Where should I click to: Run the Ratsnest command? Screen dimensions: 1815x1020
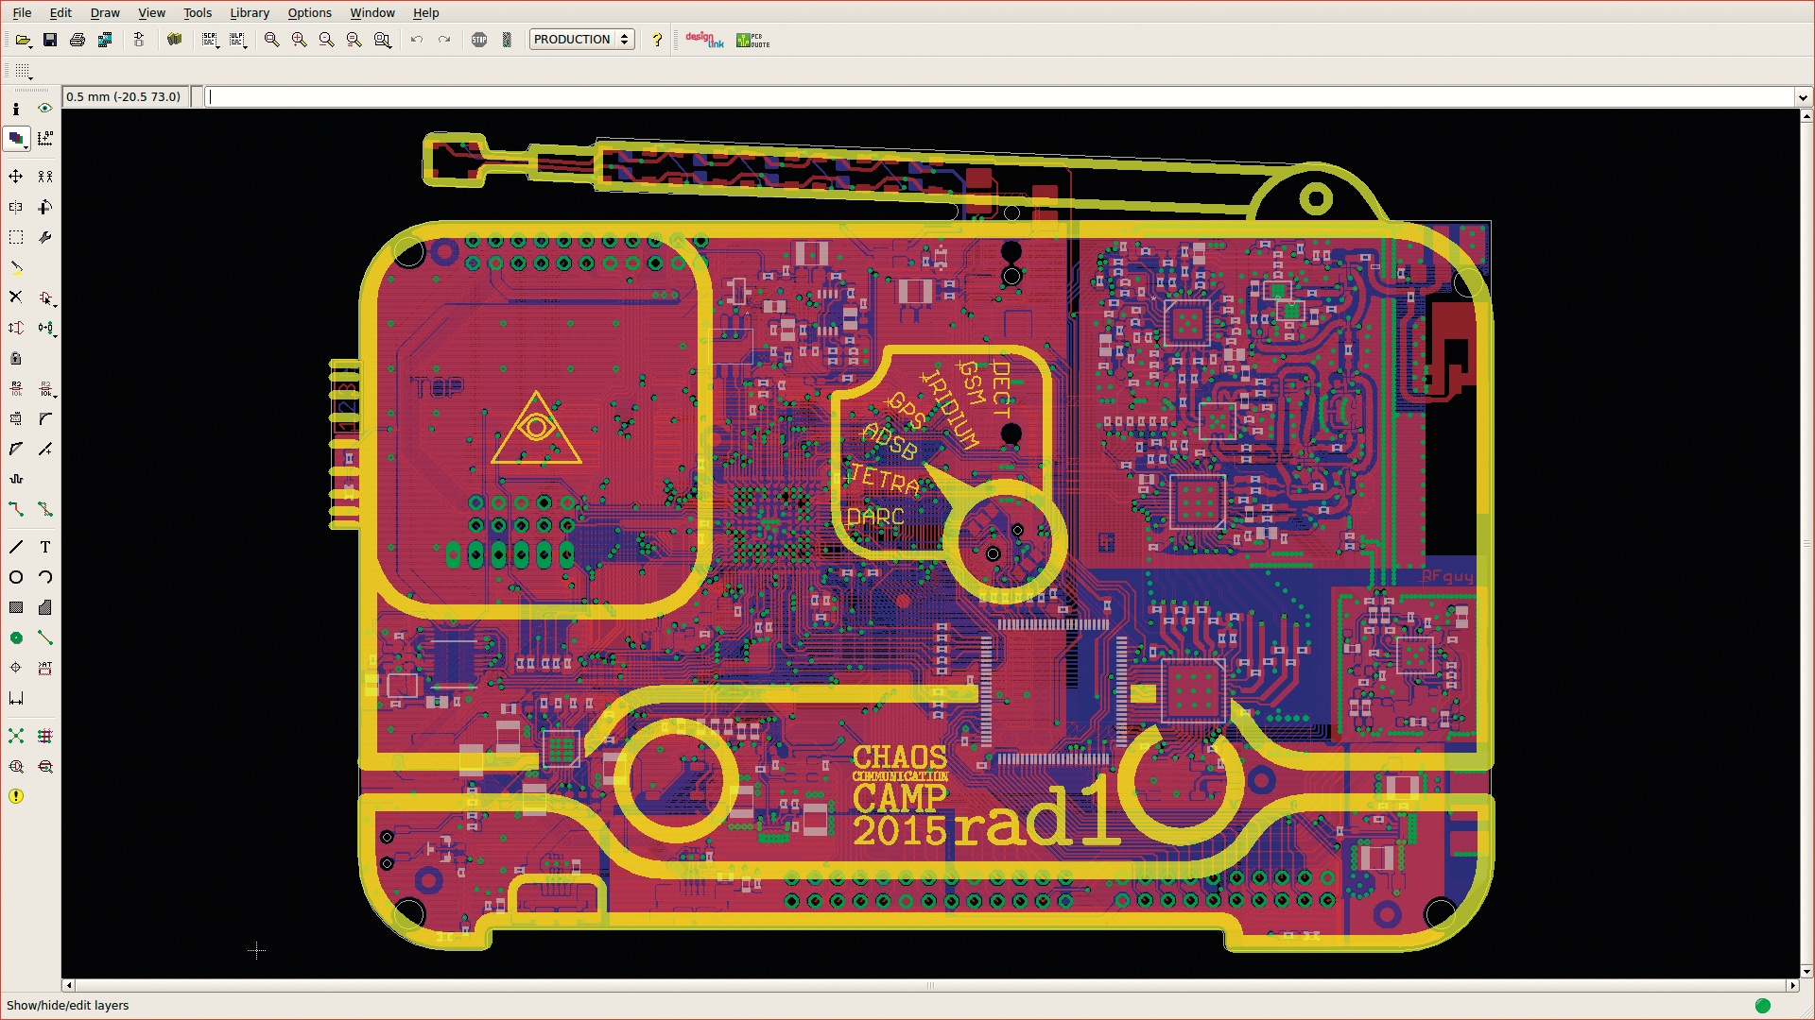point(16,736)
